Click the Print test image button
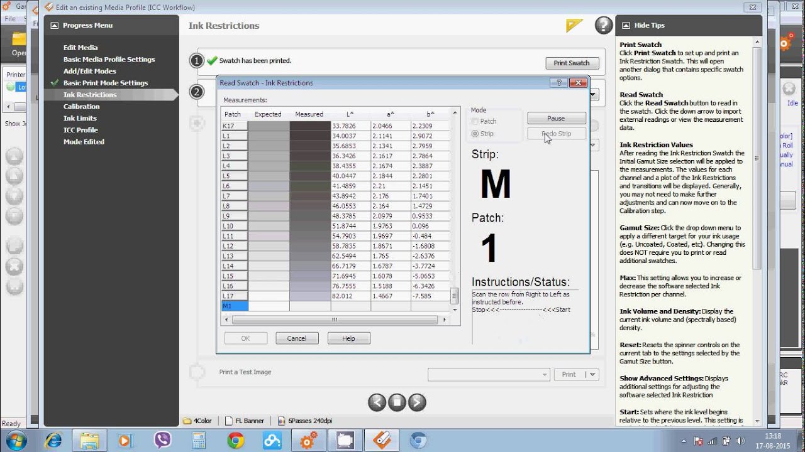805x452 pixels. (569, 374)
